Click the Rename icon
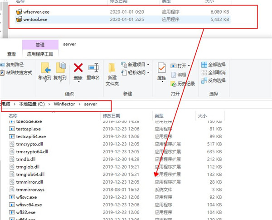This screenshot has height=220, width=272. tap(93, 67)
